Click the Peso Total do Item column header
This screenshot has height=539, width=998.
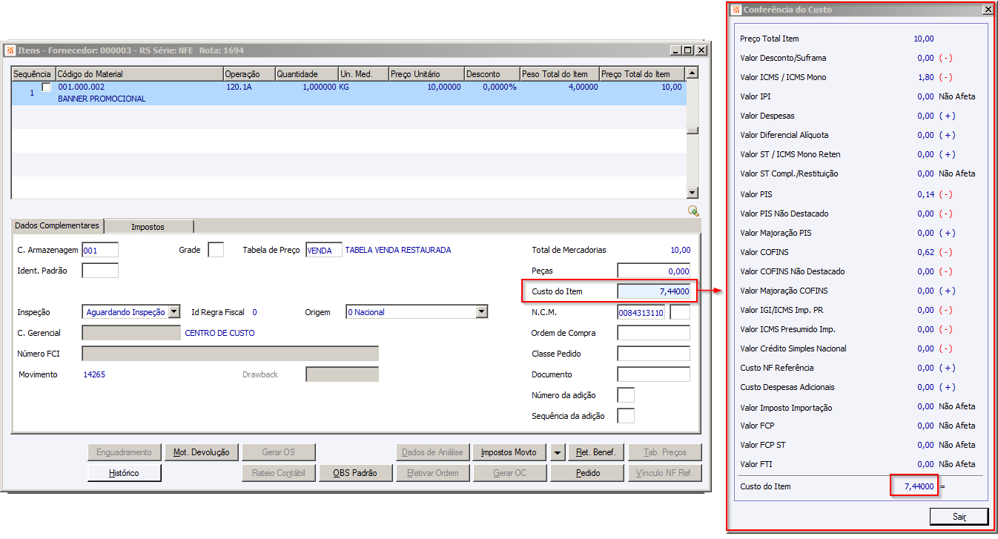(560, 74)
